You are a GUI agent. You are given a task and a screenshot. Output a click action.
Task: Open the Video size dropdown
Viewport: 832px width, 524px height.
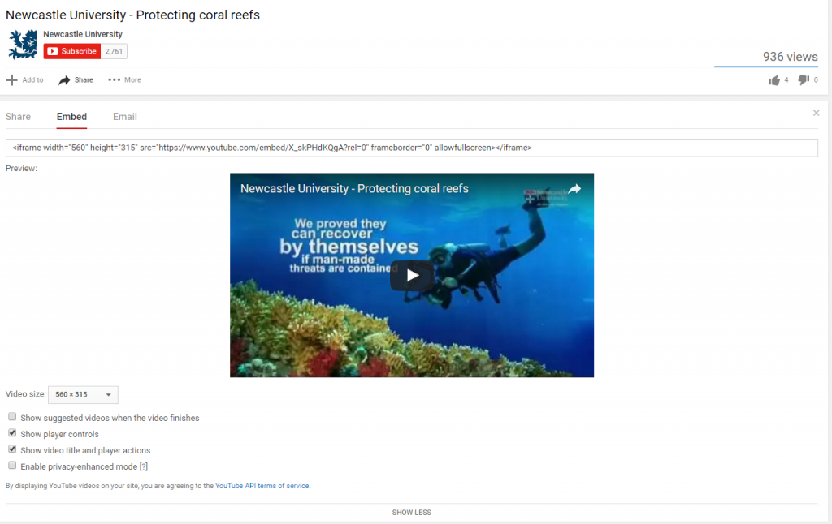click(83, 395)
